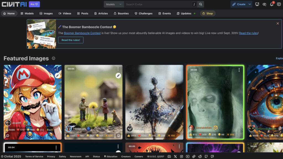Open the Twitch icon in footer
The height and width of the screenshot is (159, 283).
pos(212,157)
